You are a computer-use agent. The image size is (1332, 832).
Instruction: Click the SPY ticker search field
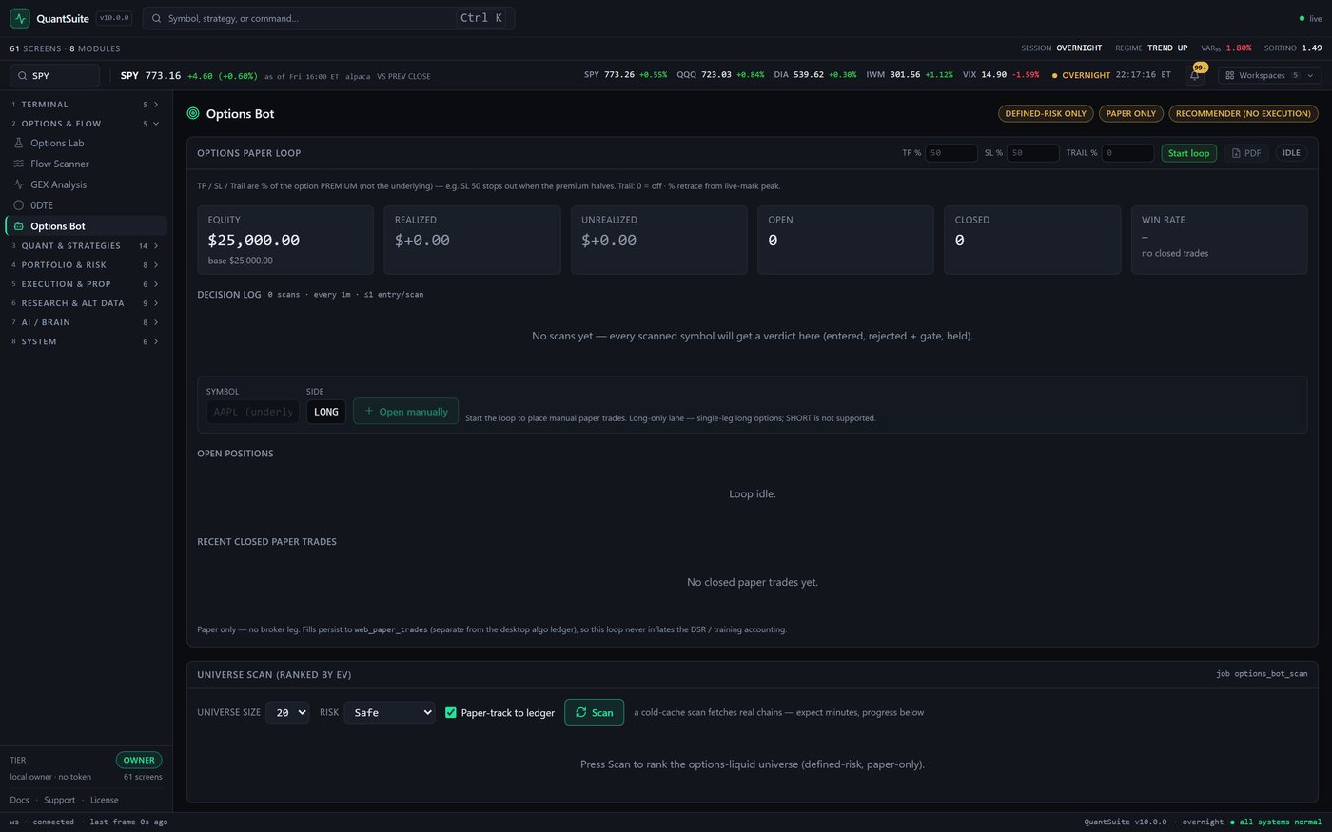pos(54,75)
